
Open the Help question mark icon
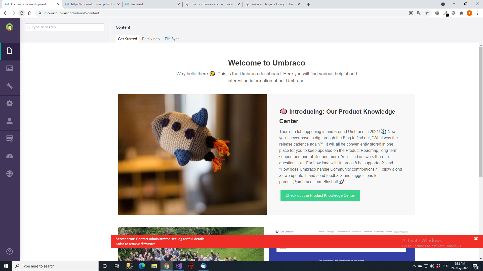[x=10, y=251]
